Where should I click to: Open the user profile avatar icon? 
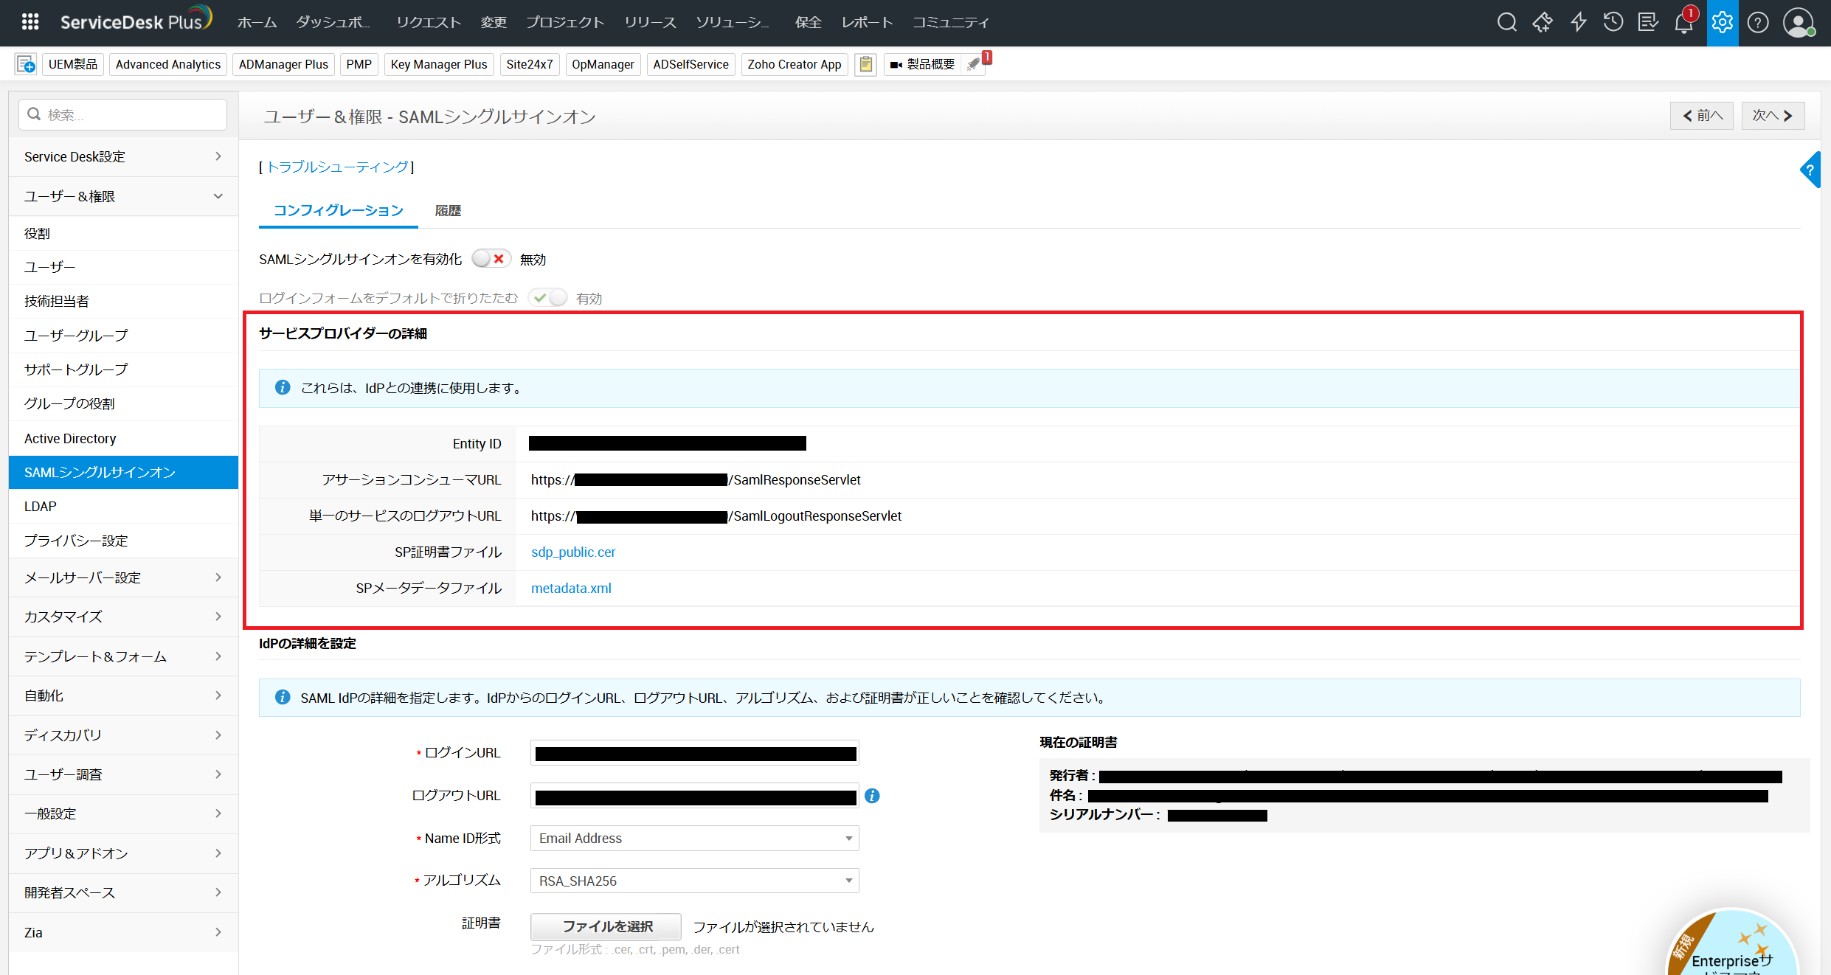pos(1798,22)
